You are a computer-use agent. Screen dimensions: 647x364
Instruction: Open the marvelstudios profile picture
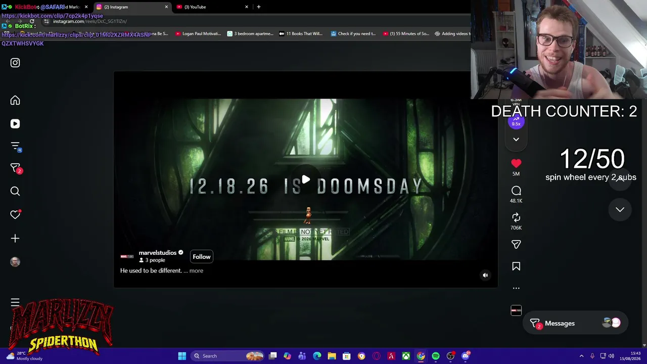(x=127, y=256)
